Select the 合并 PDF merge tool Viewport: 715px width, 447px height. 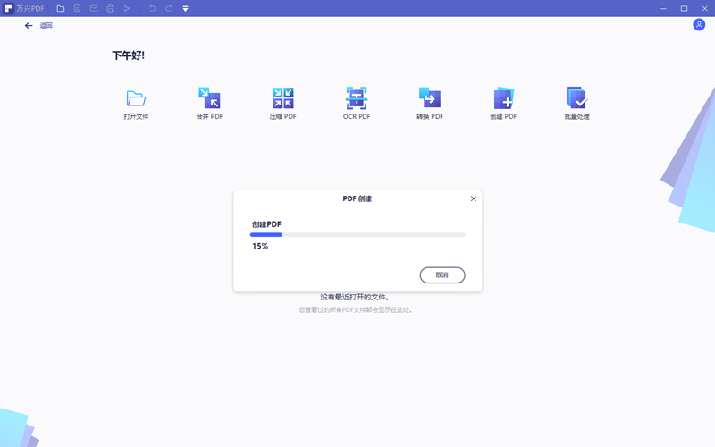[209, 103]
